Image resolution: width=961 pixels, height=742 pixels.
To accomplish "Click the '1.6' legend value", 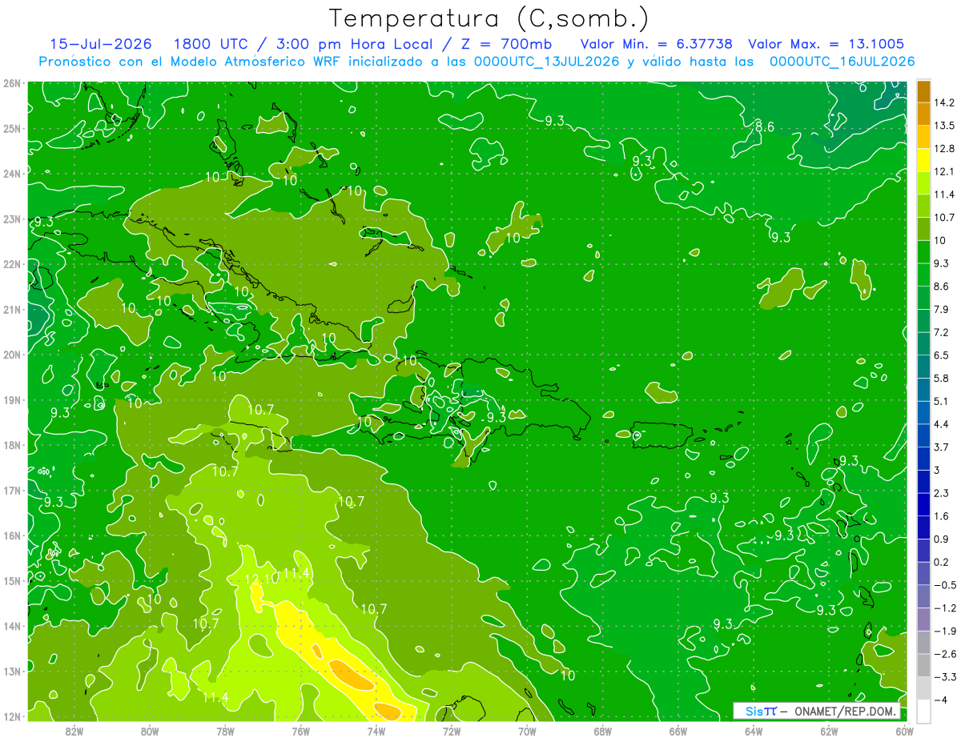I will (942, 516).
